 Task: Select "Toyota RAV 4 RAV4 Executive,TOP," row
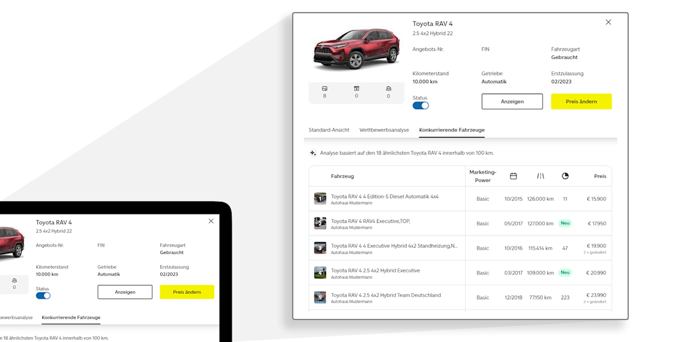(370, 221)
